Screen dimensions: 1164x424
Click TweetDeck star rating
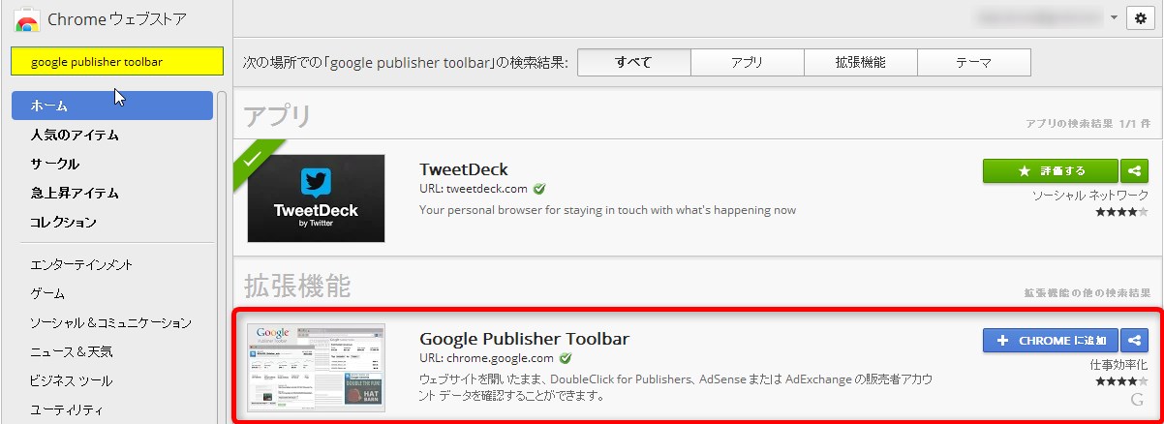1121,212
